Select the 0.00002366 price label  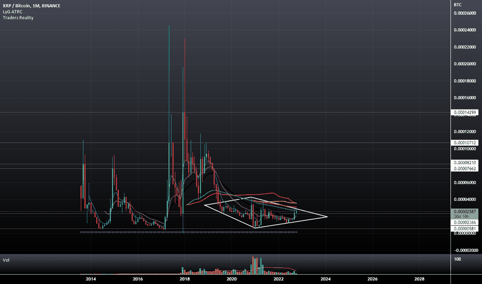click(x=464, y=222)
